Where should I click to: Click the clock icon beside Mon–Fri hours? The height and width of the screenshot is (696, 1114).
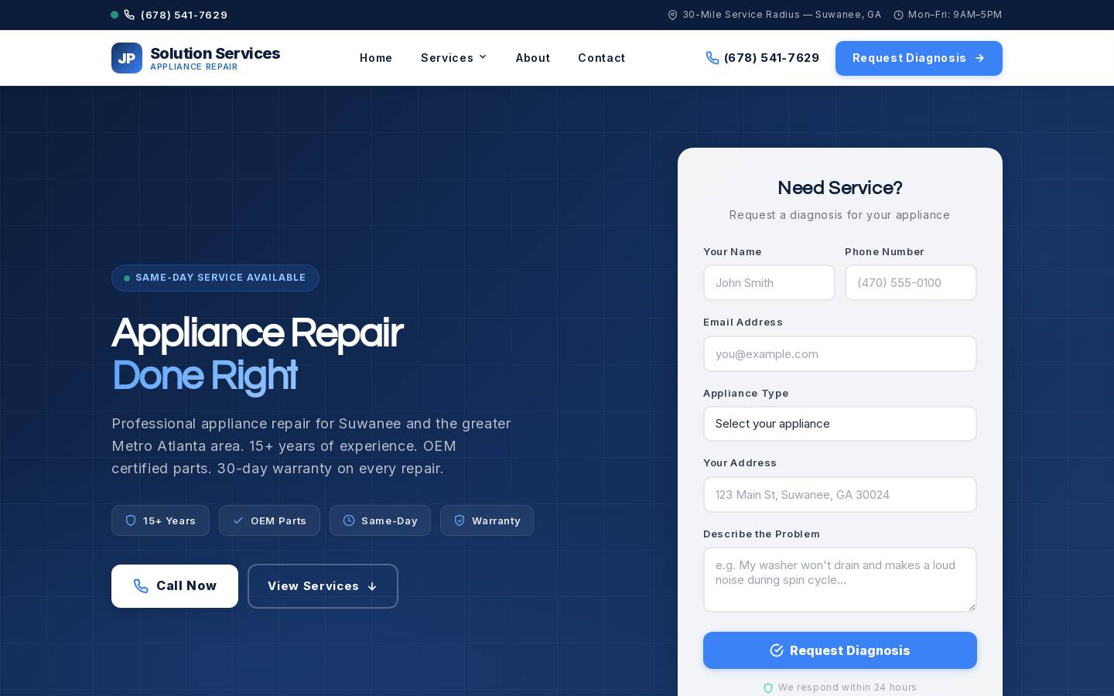(x=898, y=15)
